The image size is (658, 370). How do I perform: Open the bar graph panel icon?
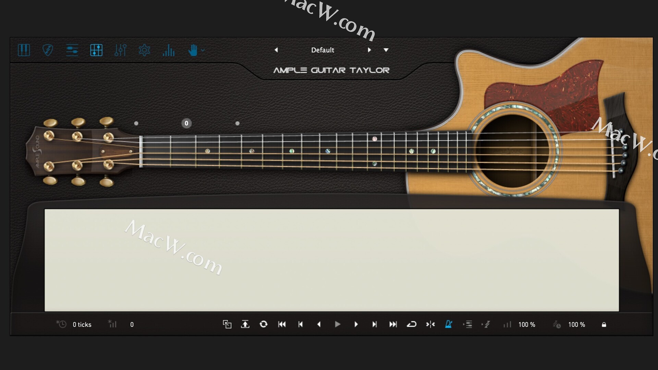pyautogui.click(x=169, y=50)
